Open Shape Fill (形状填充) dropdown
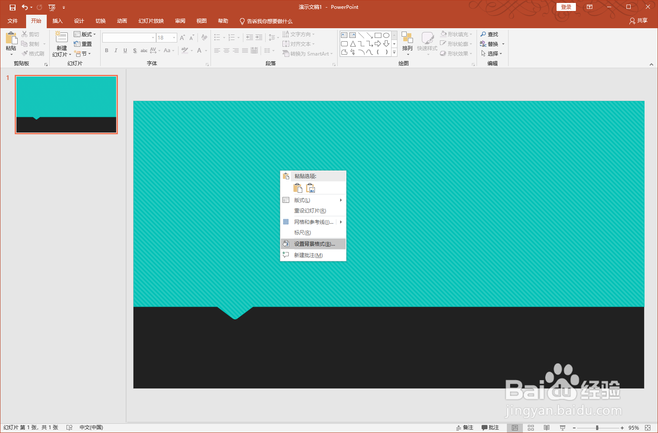The image size is (658, 433). (x=456, y=35)
